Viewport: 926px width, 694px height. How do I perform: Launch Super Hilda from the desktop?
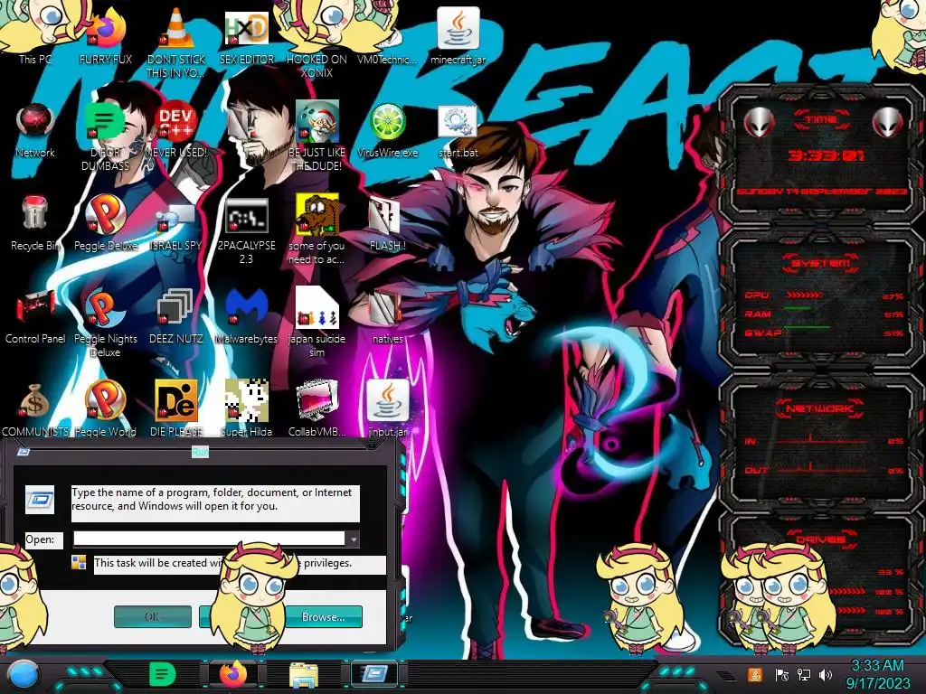246,409
